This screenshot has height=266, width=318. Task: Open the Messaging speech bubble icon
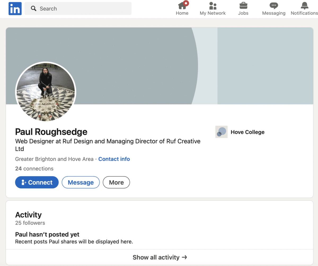274,6
